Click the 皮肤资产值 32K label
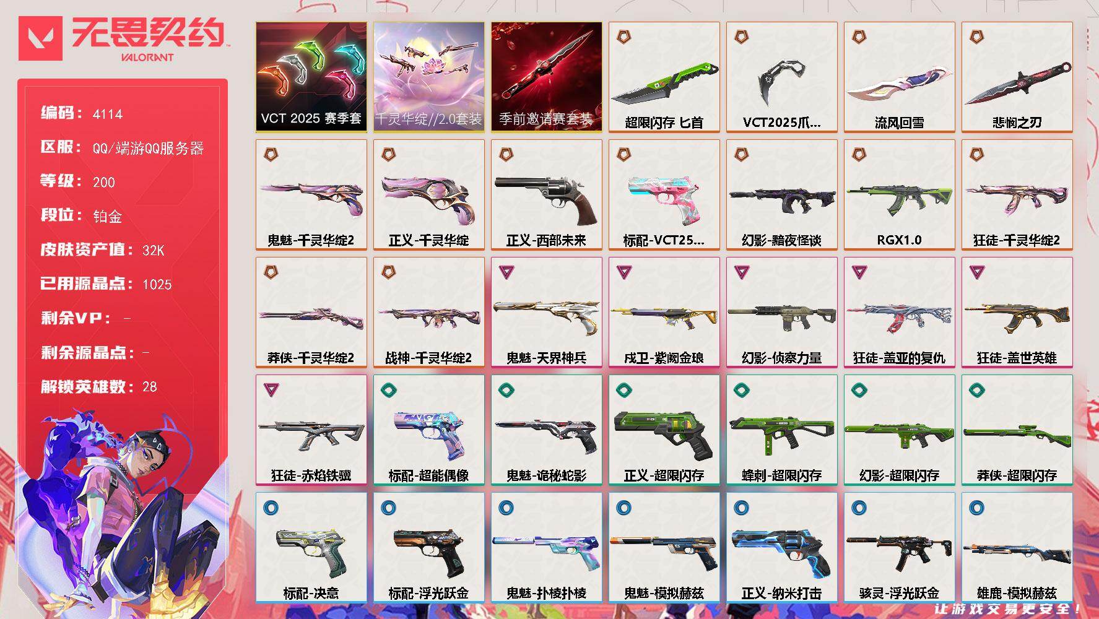Image resolution: width=1099 pixels, height=619 pixels. 102,249
